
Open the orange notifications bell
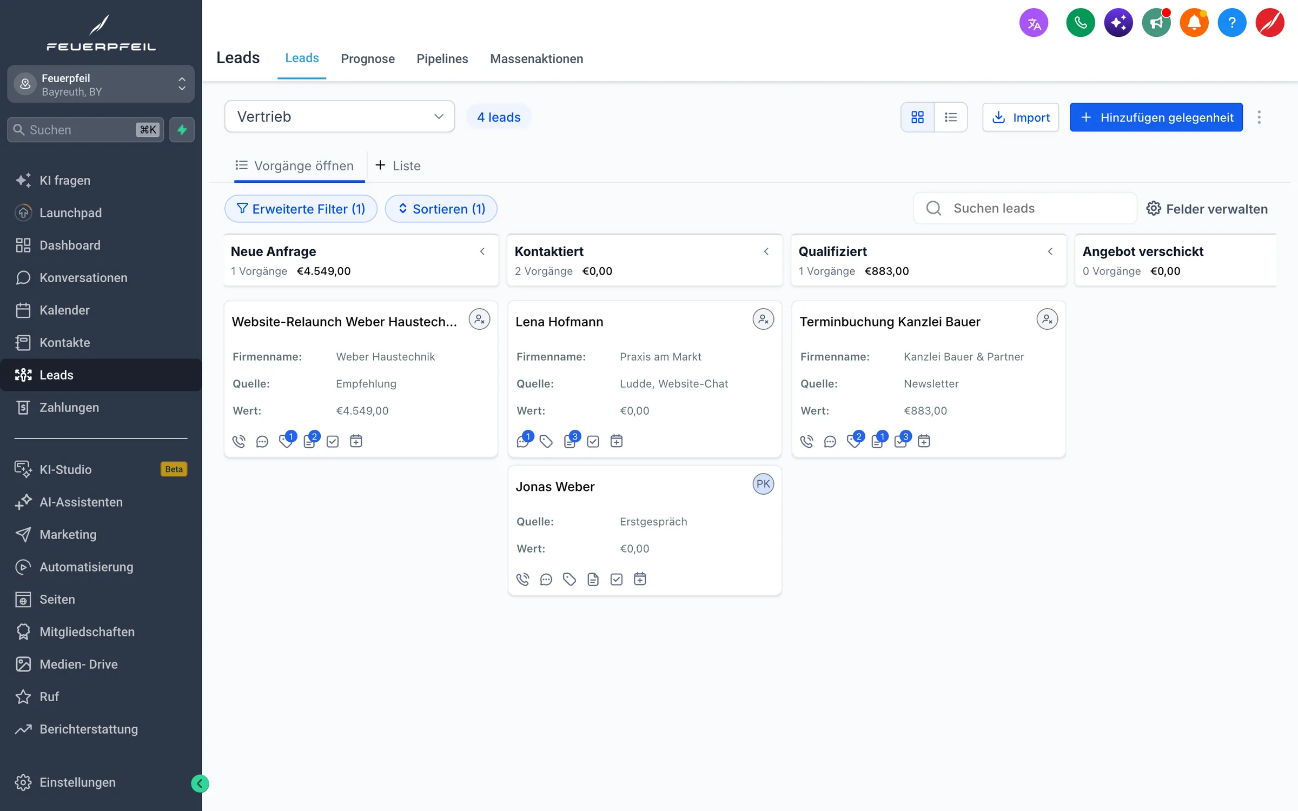coord(1194,23)
